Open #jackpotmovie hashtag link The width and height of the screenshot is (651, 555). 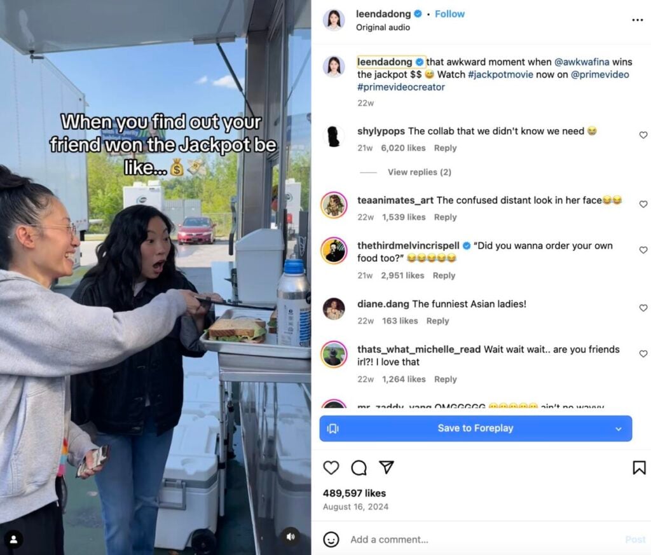[500, 74]
